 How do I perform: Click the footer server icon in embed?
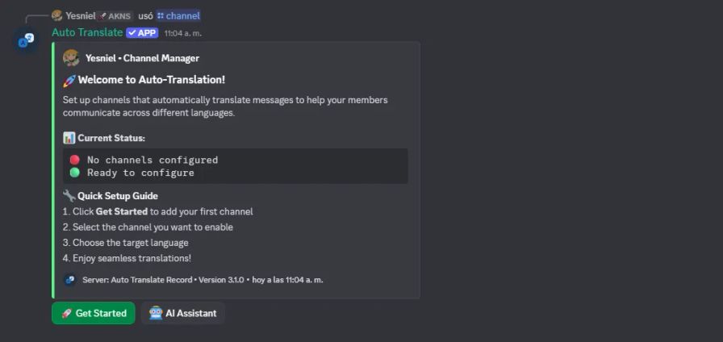(70, 280)
